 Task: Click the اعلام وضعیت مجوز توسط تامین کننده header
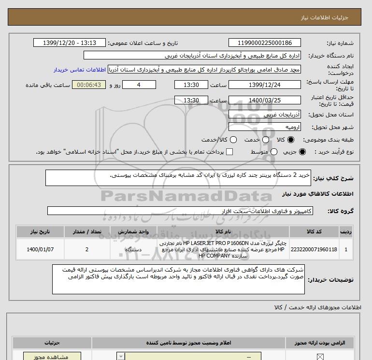(188, 343)
